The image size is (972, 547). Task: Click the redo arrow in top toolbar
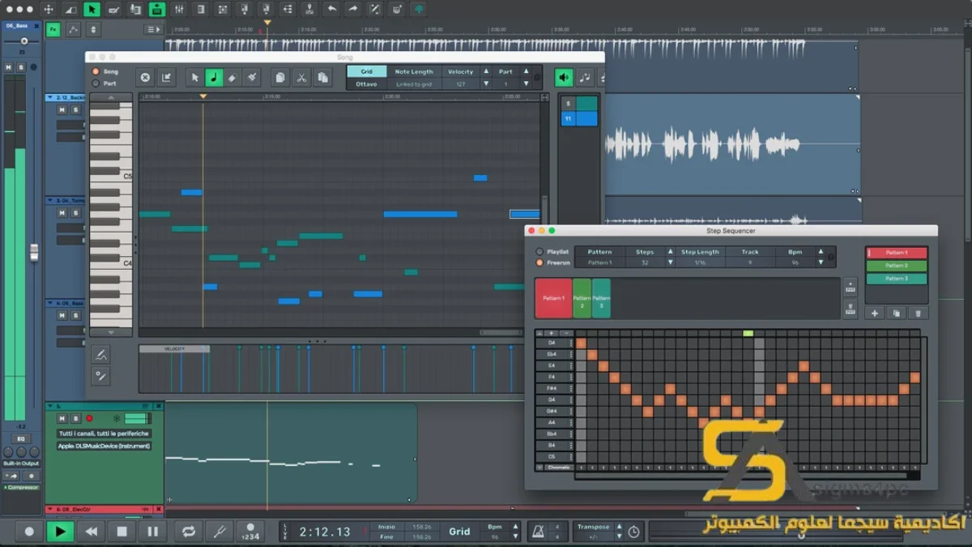click(x=353, y=9)
